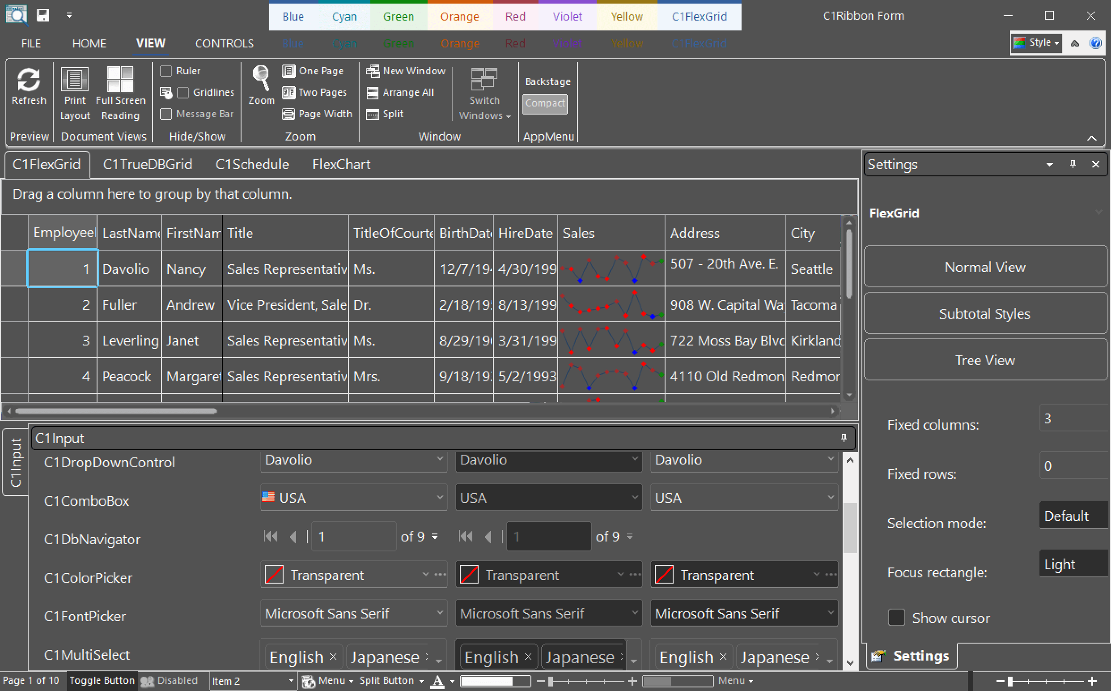The height and width of the screenshot is (691, 1111).
Task: Choose One Page zoom option
Action: (313, 71)
